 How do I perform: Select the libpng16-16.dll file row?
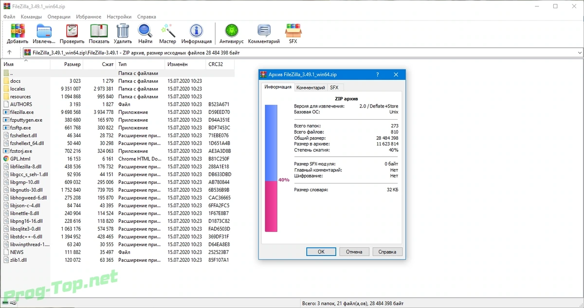click(117, 221)
